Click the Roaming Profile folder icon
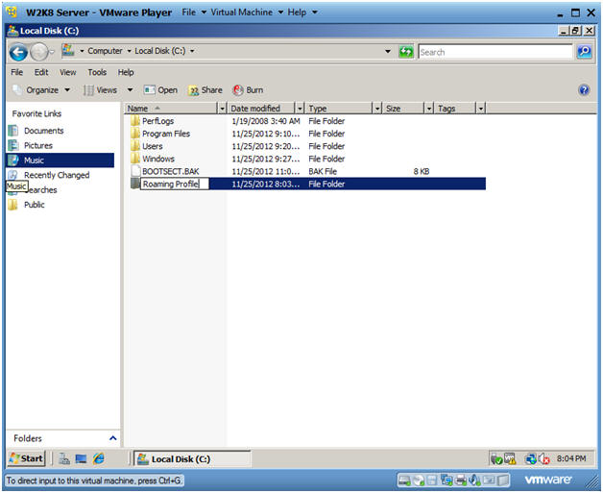Image resolution: width=603 pixels, height=493 pixels. click(x=135, y=184)
